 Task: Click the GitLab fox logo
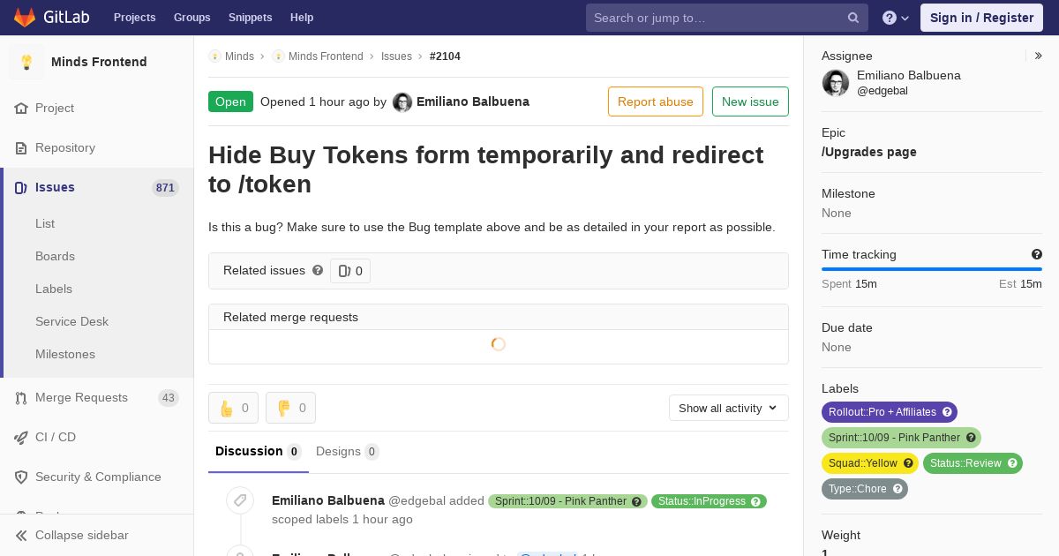pos(25,18)
